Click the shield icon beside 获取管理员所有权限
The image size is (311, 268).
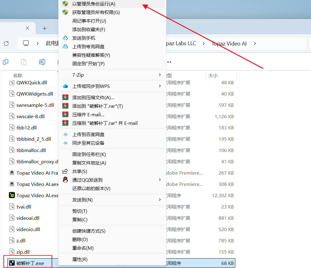[65, 12]
